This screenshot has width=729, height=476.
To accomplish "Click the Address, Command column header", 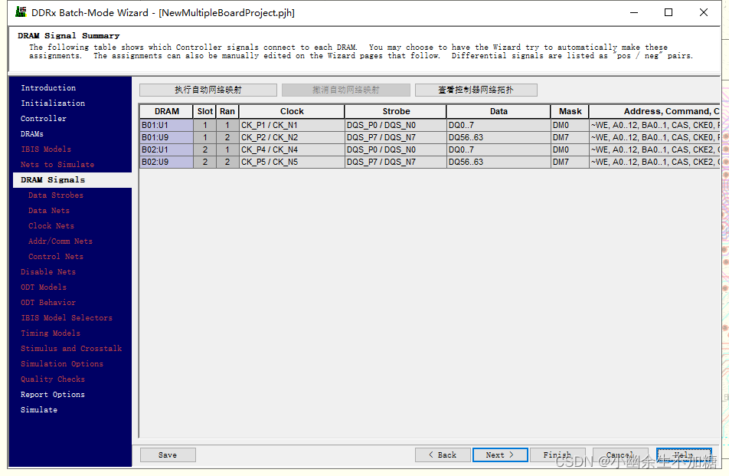I will click(655, 112).
